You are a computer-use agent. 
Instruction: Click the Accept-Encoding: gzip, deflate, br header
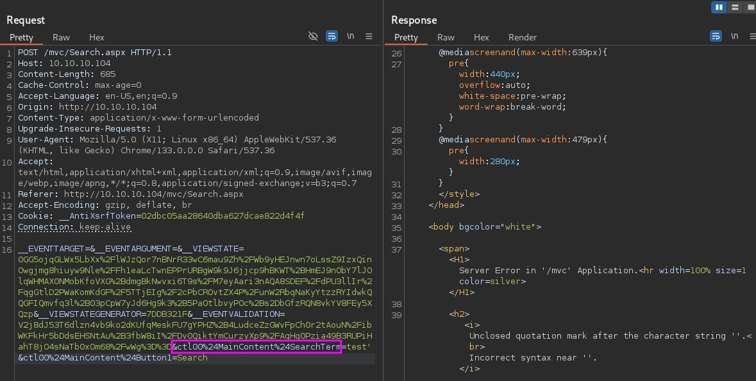105,205
